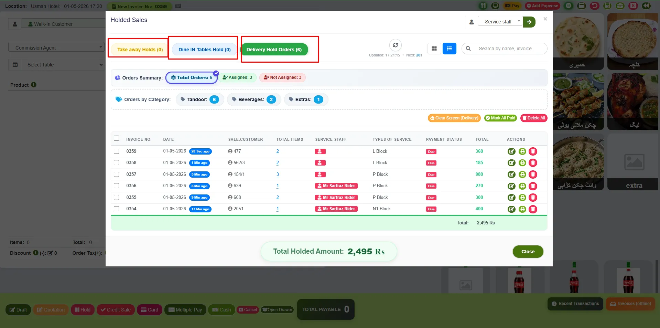Close the Holded Sales dialog via Close button

tap(528, 252)
